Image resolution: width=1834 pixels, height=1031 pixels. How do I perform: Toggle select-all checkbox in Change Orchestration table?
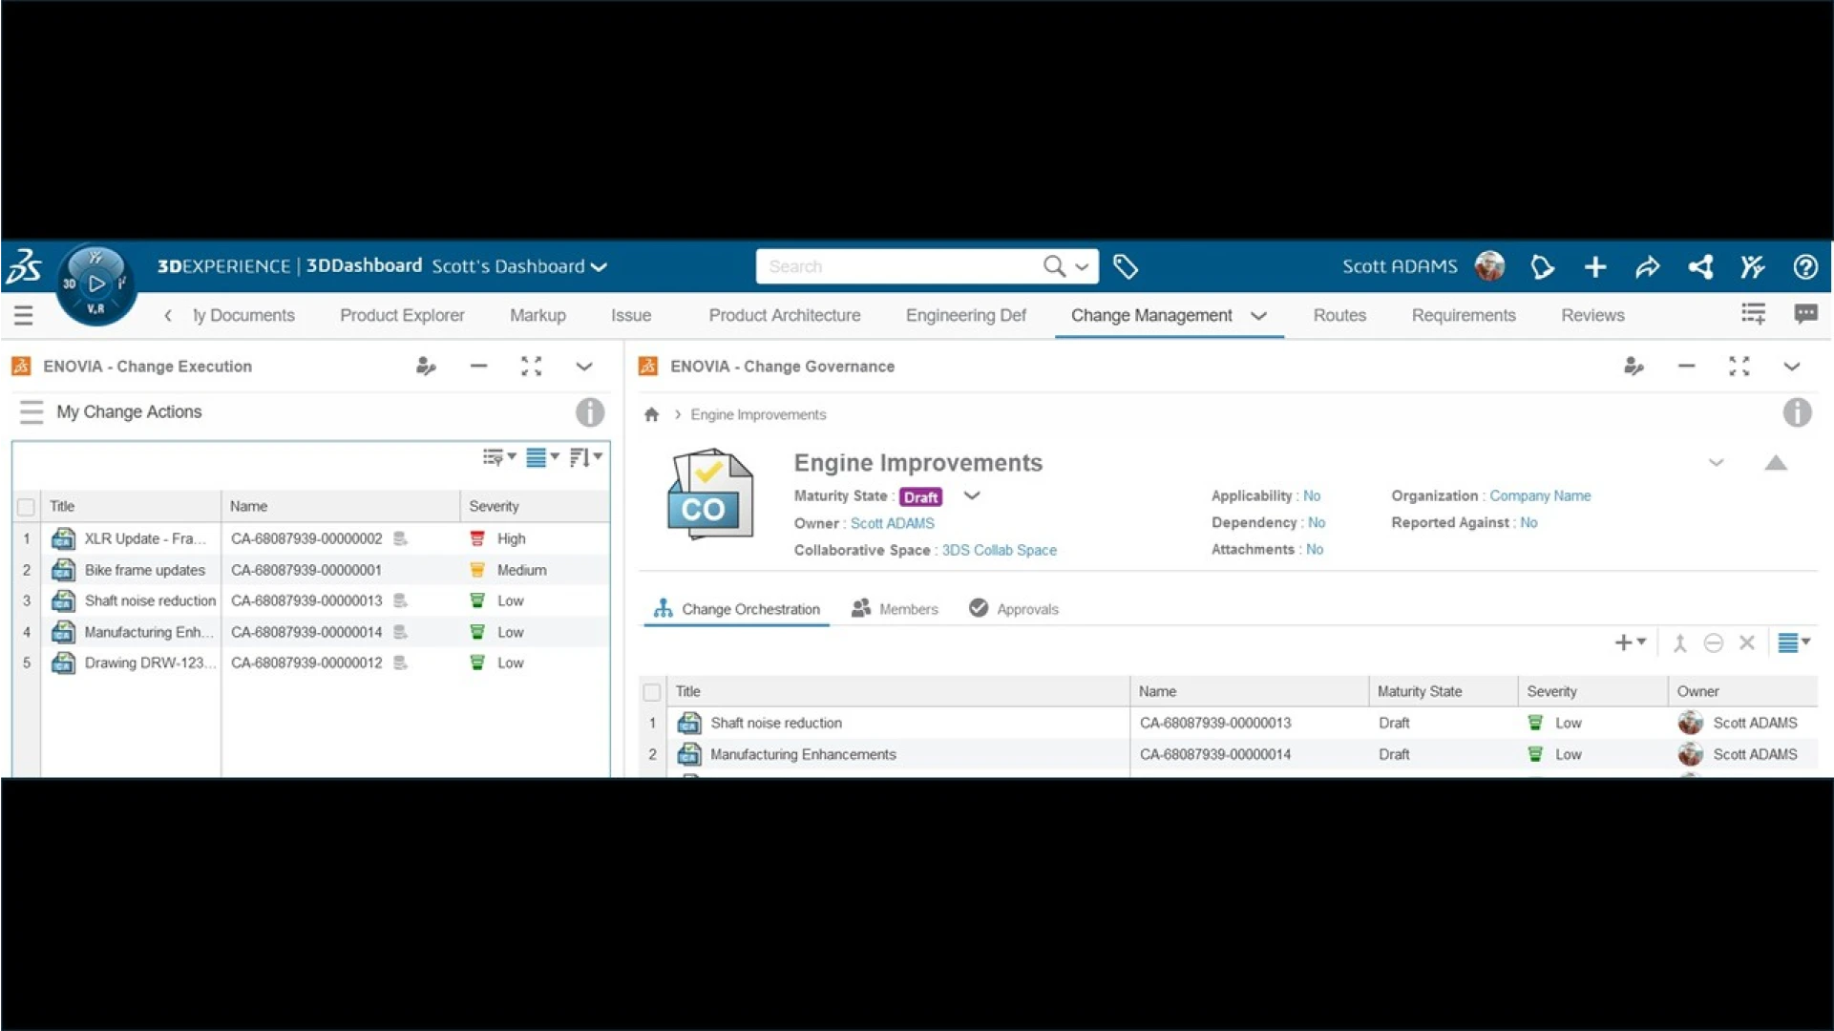pos(652,692)
